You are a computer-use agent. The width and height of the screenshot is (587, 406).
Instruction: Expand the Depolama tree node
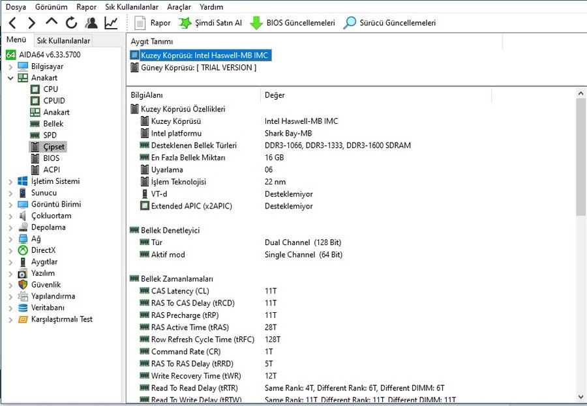(x=10, y=228)
